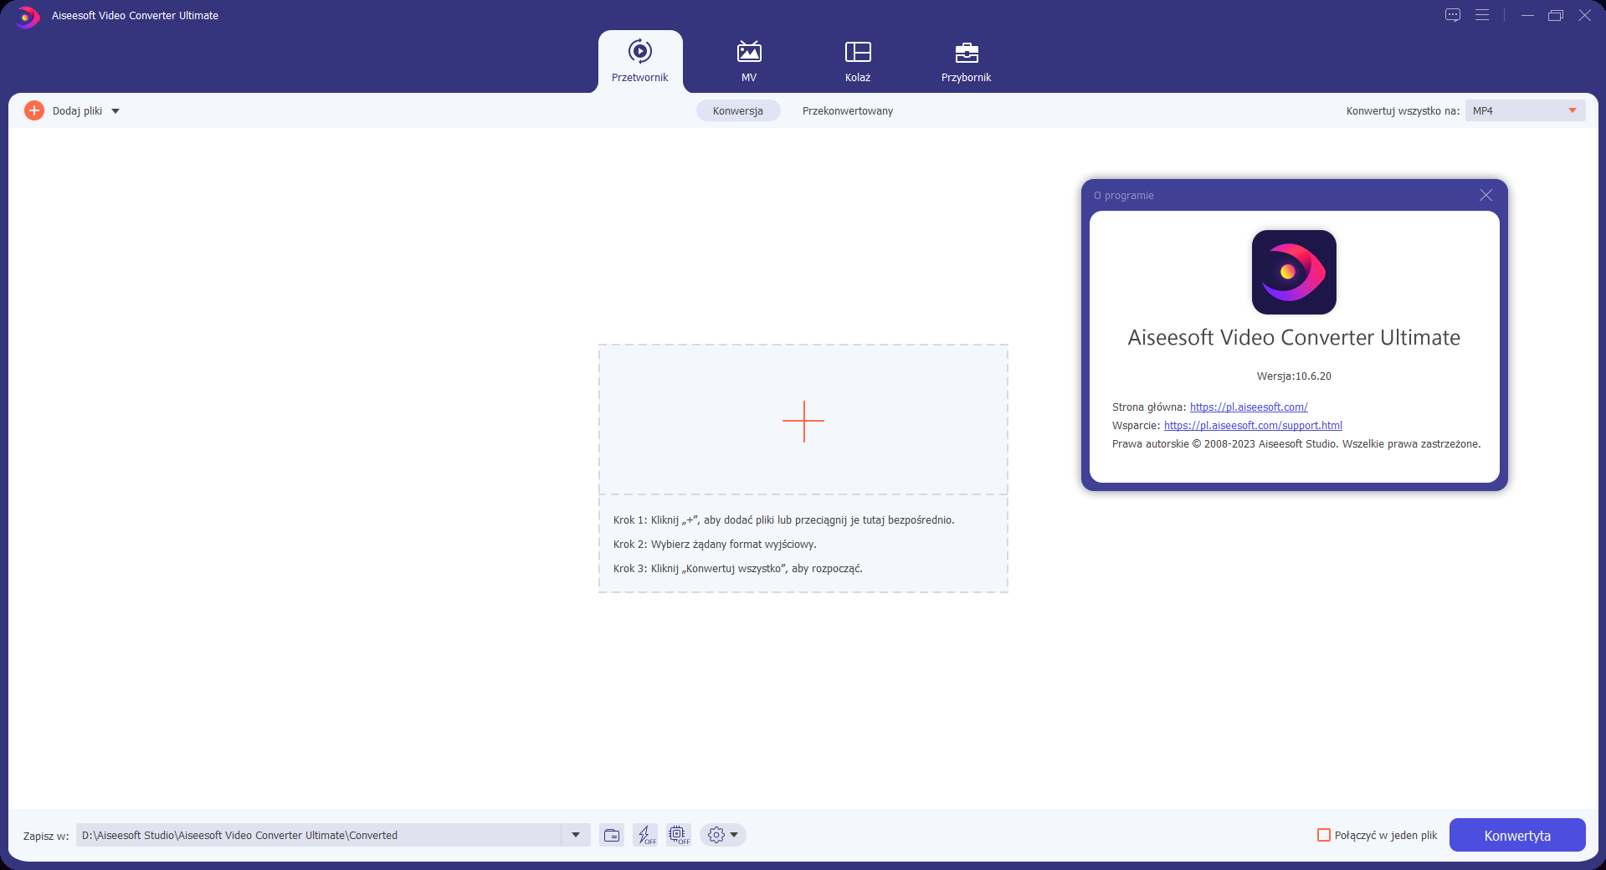1606x870 pixels.
Task: Open the output folder icon
Action: [x=612, y=835]
